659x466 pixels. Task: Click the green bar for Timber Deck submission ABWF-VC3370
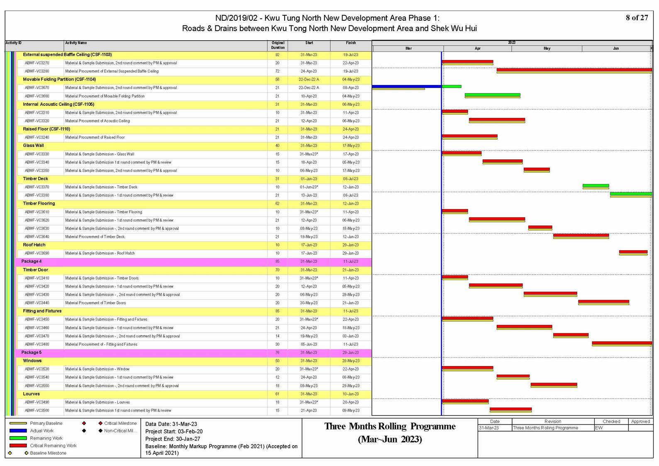tap(596, 186)
